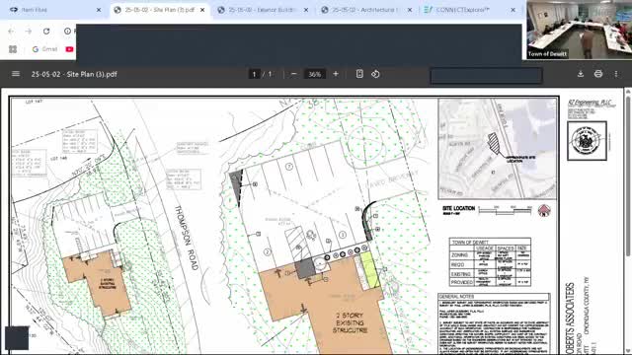Print the Site Plan PDF
This screenshot has width=632, height=355.
click(598, 74)
